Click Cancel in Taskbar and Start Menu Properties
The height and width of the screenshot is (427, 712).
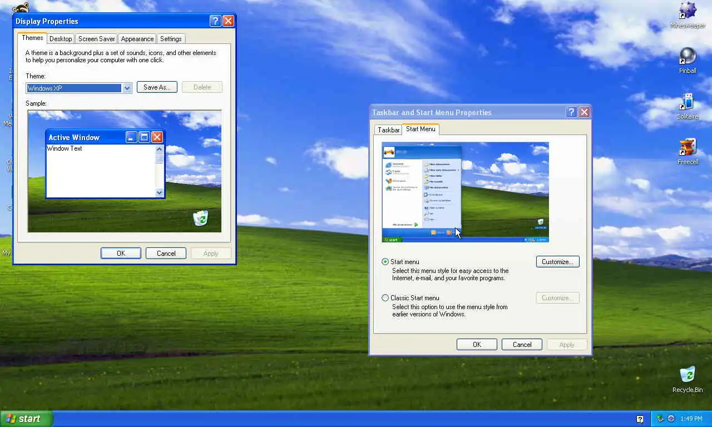pyautogui.click(x=522, y=345)
